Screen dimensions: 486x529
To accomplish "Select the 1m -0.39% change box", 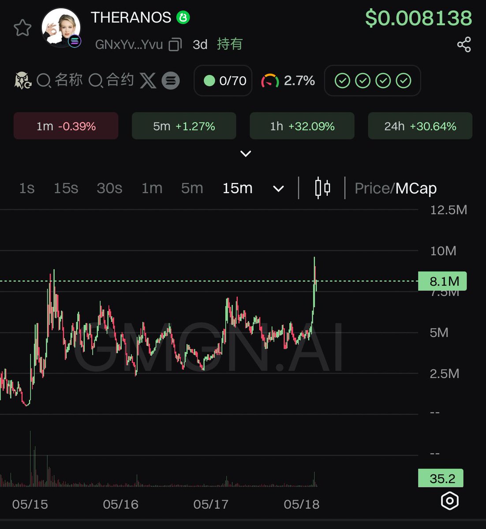I will 66,126.
